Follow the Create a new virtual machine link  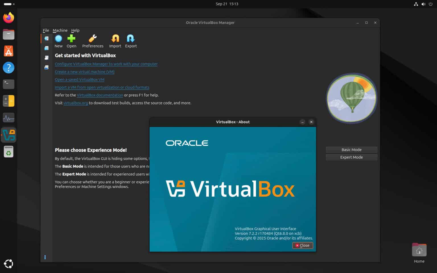[x=84, y=72]
